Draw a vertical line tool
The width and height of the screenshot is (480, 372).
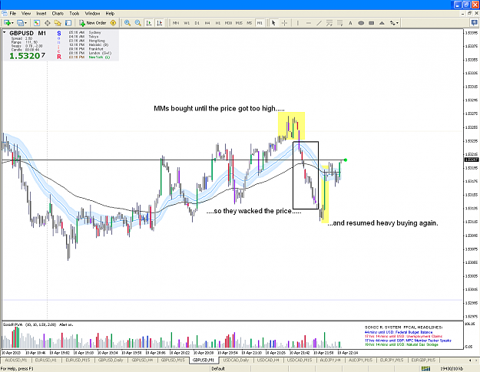(297, 23)
